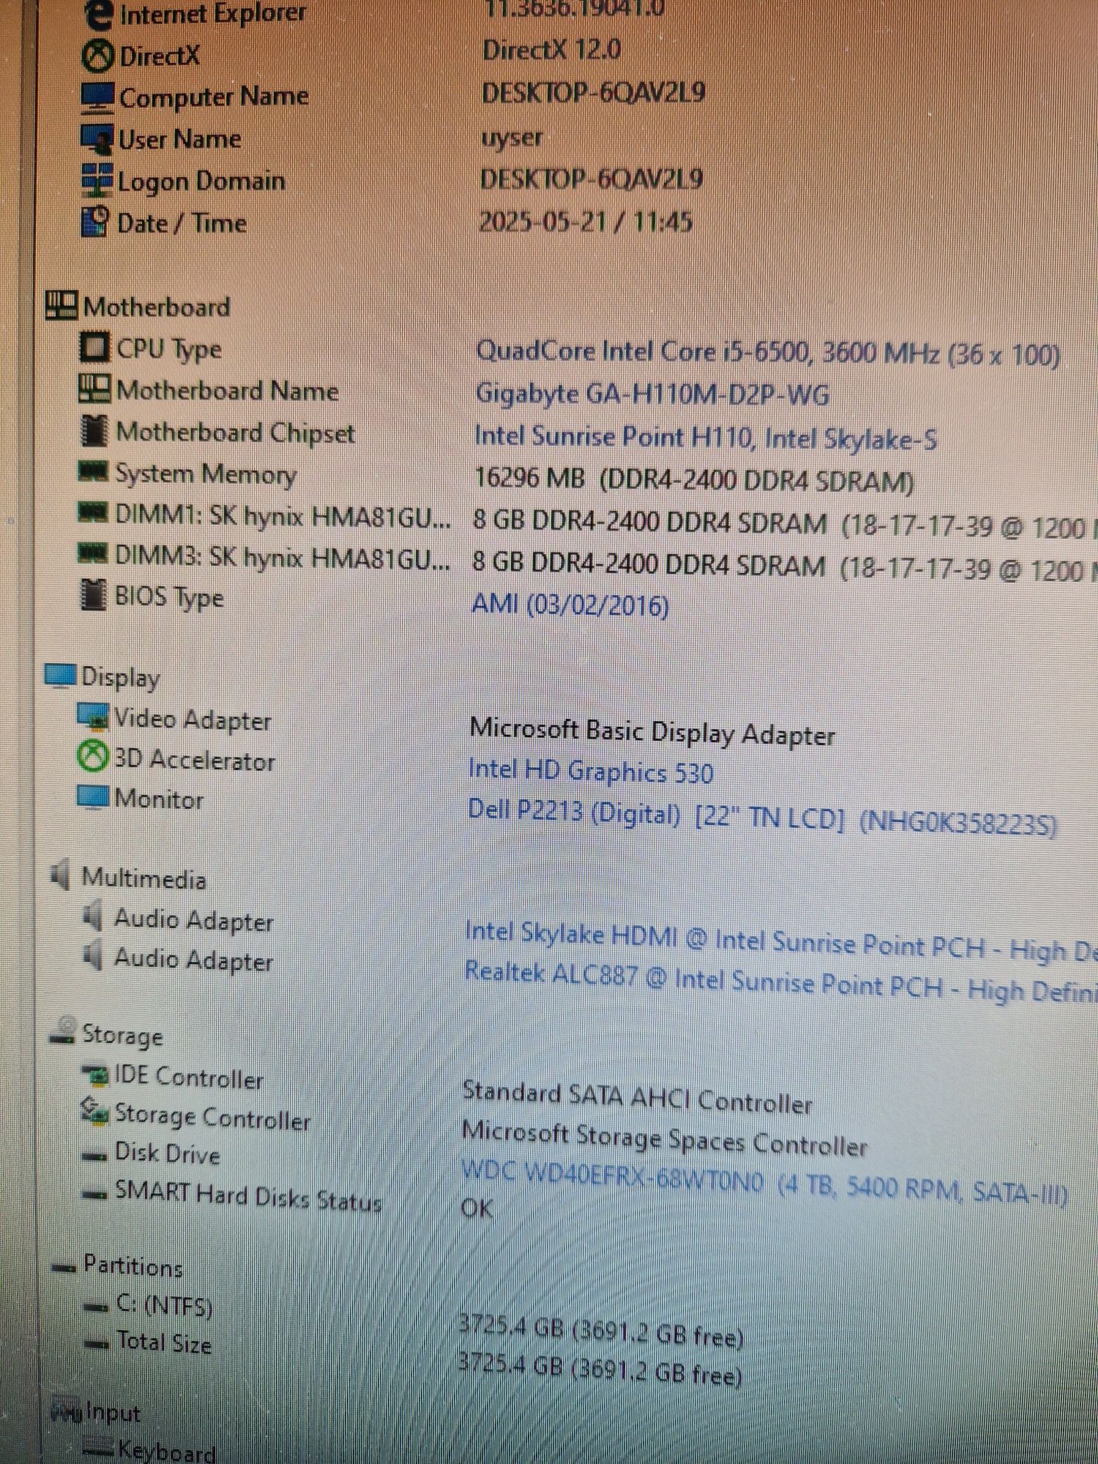This screenshot has height=1464, width=1098.
Task: Open the Realtek ALC887 audio link
Action: pos(782,982)
